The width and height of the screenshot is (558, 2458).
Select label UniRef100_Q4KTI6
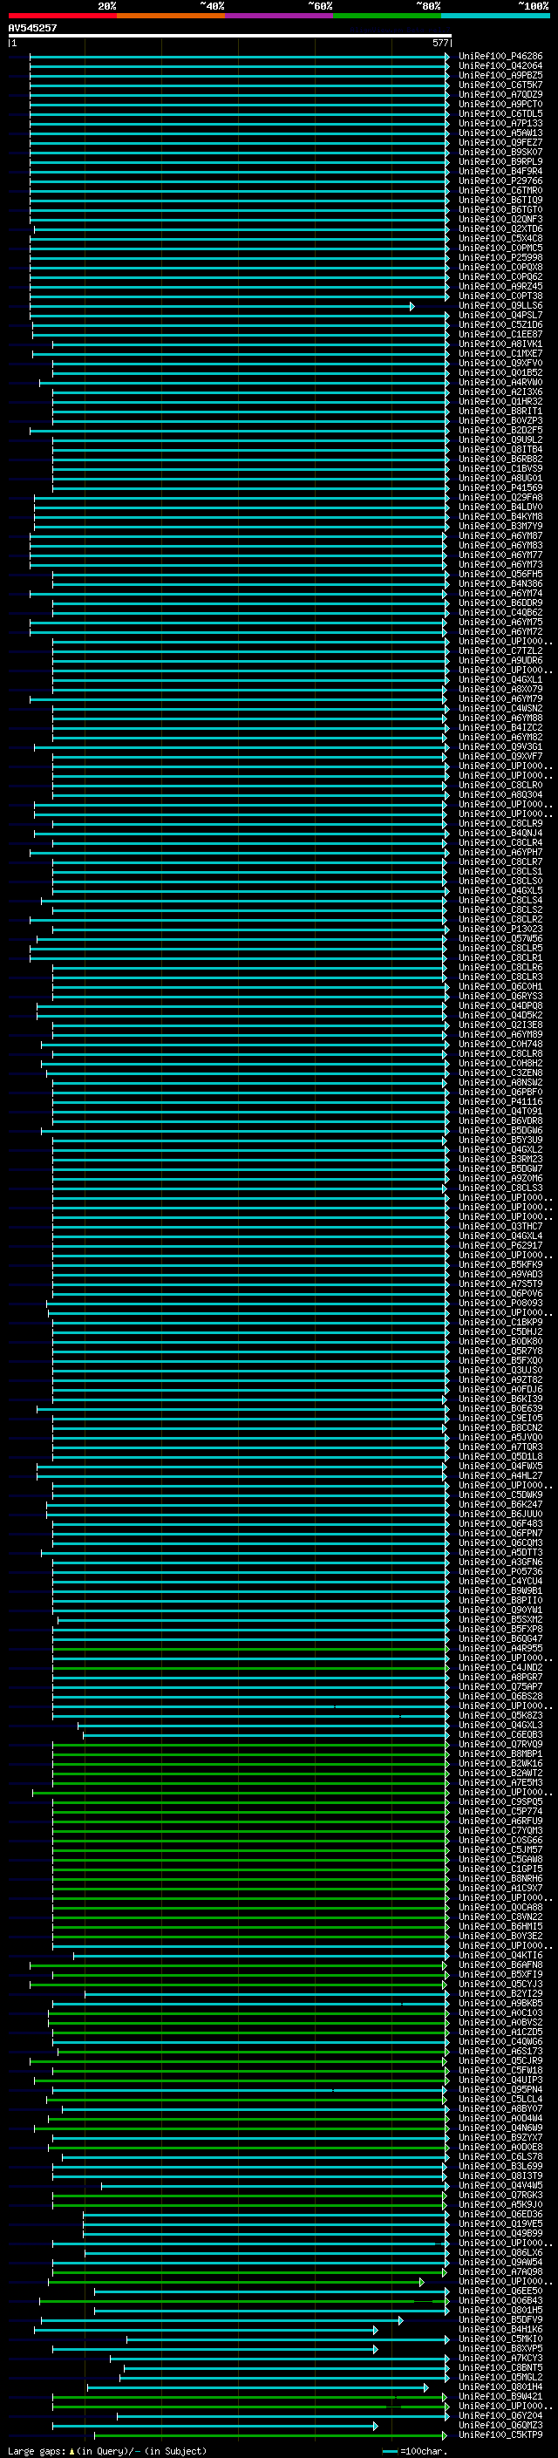pos(500,1955)
